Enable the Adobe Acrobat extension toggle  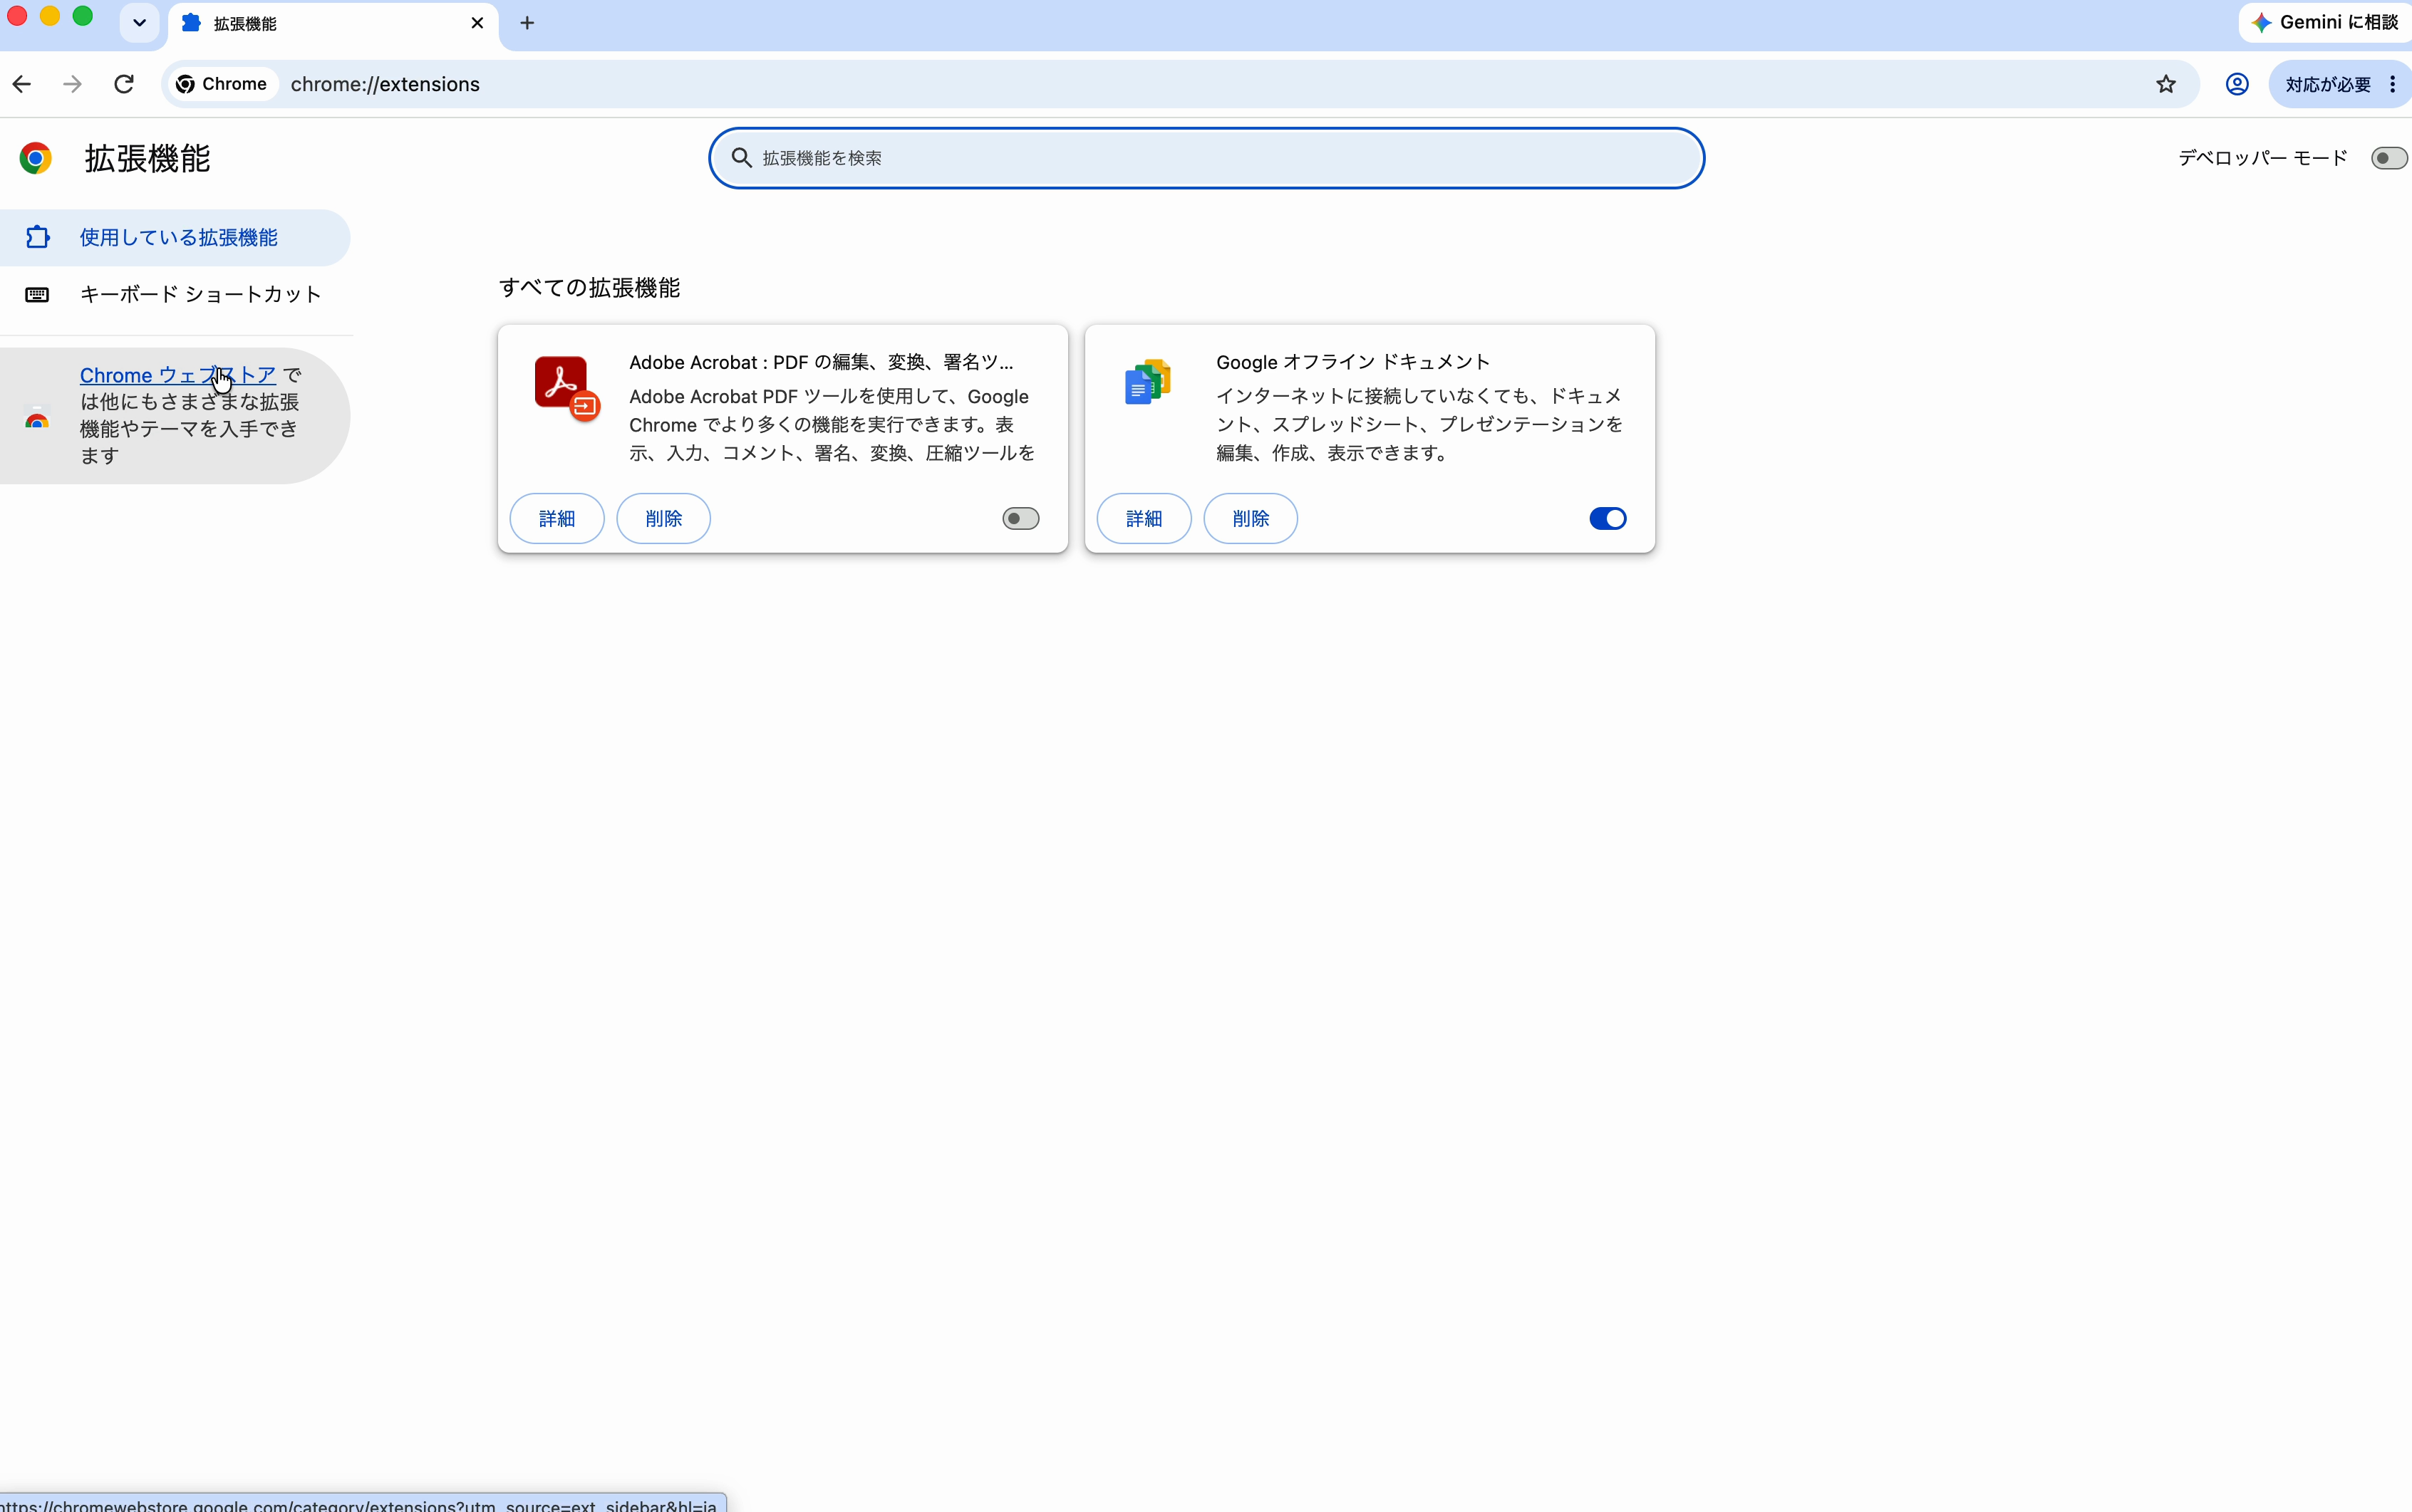pyautogui.click(x=1020, y=518)
